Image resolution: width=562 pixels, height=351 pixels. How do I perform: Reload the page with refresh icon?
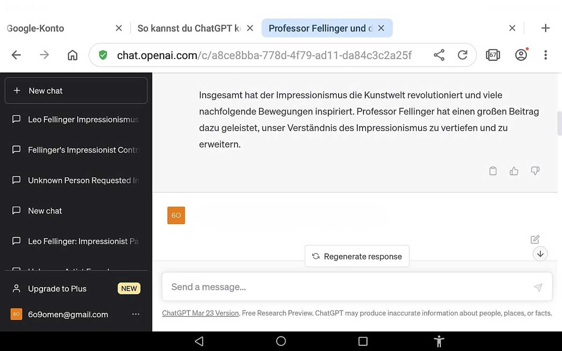click(x=462, y=55)
